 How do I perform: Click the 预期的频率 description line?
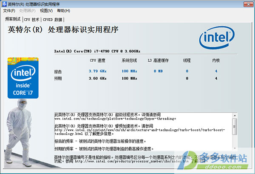104,148
